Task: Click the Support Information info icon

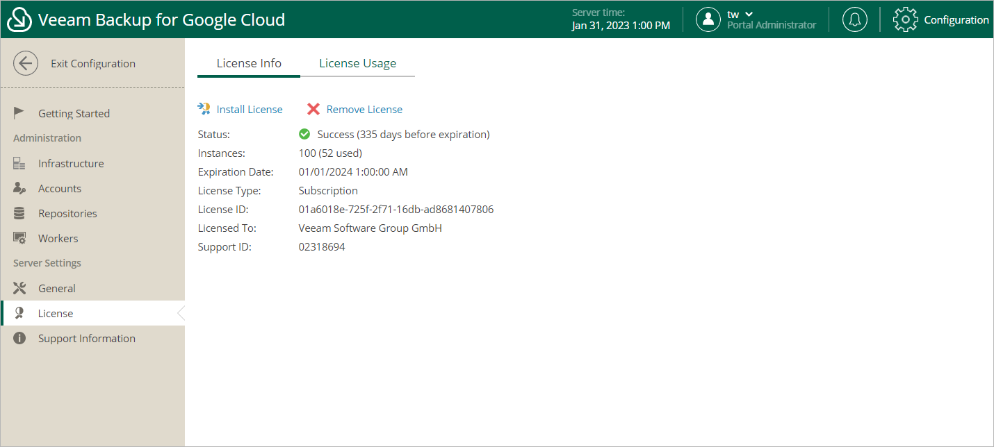Action: [x=19, y=338]
